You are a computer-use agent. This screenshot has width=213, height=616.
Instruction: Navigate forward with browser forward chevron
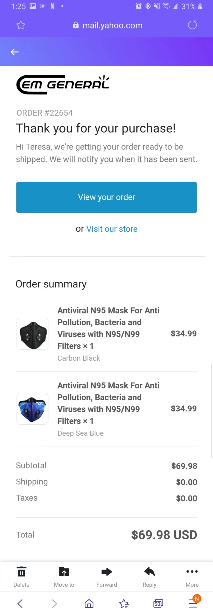click(x=54, y=604)
